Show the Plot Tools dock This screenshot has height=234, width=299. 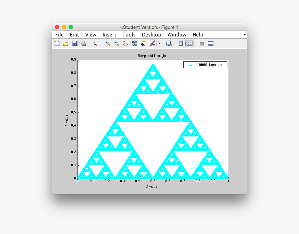210,43
